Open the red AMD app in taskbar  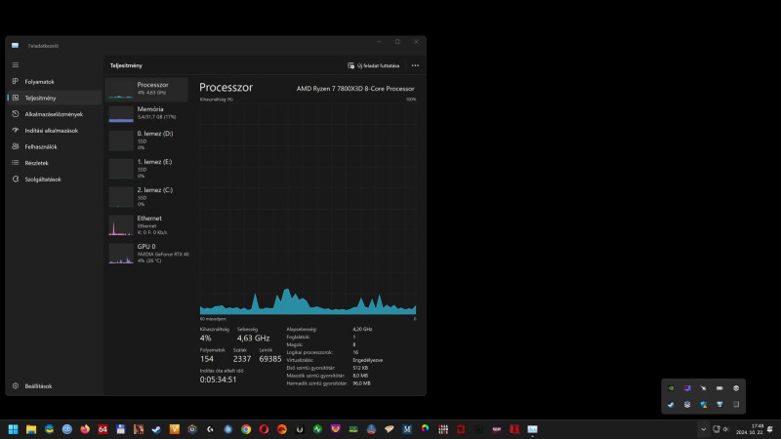coord(461,429)
